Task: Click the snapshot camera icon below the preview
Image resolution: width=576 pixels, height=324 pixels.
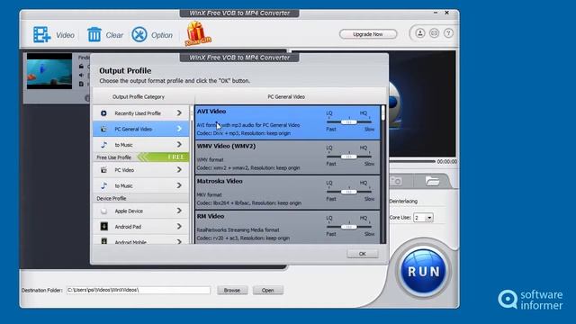Action: 396,181
